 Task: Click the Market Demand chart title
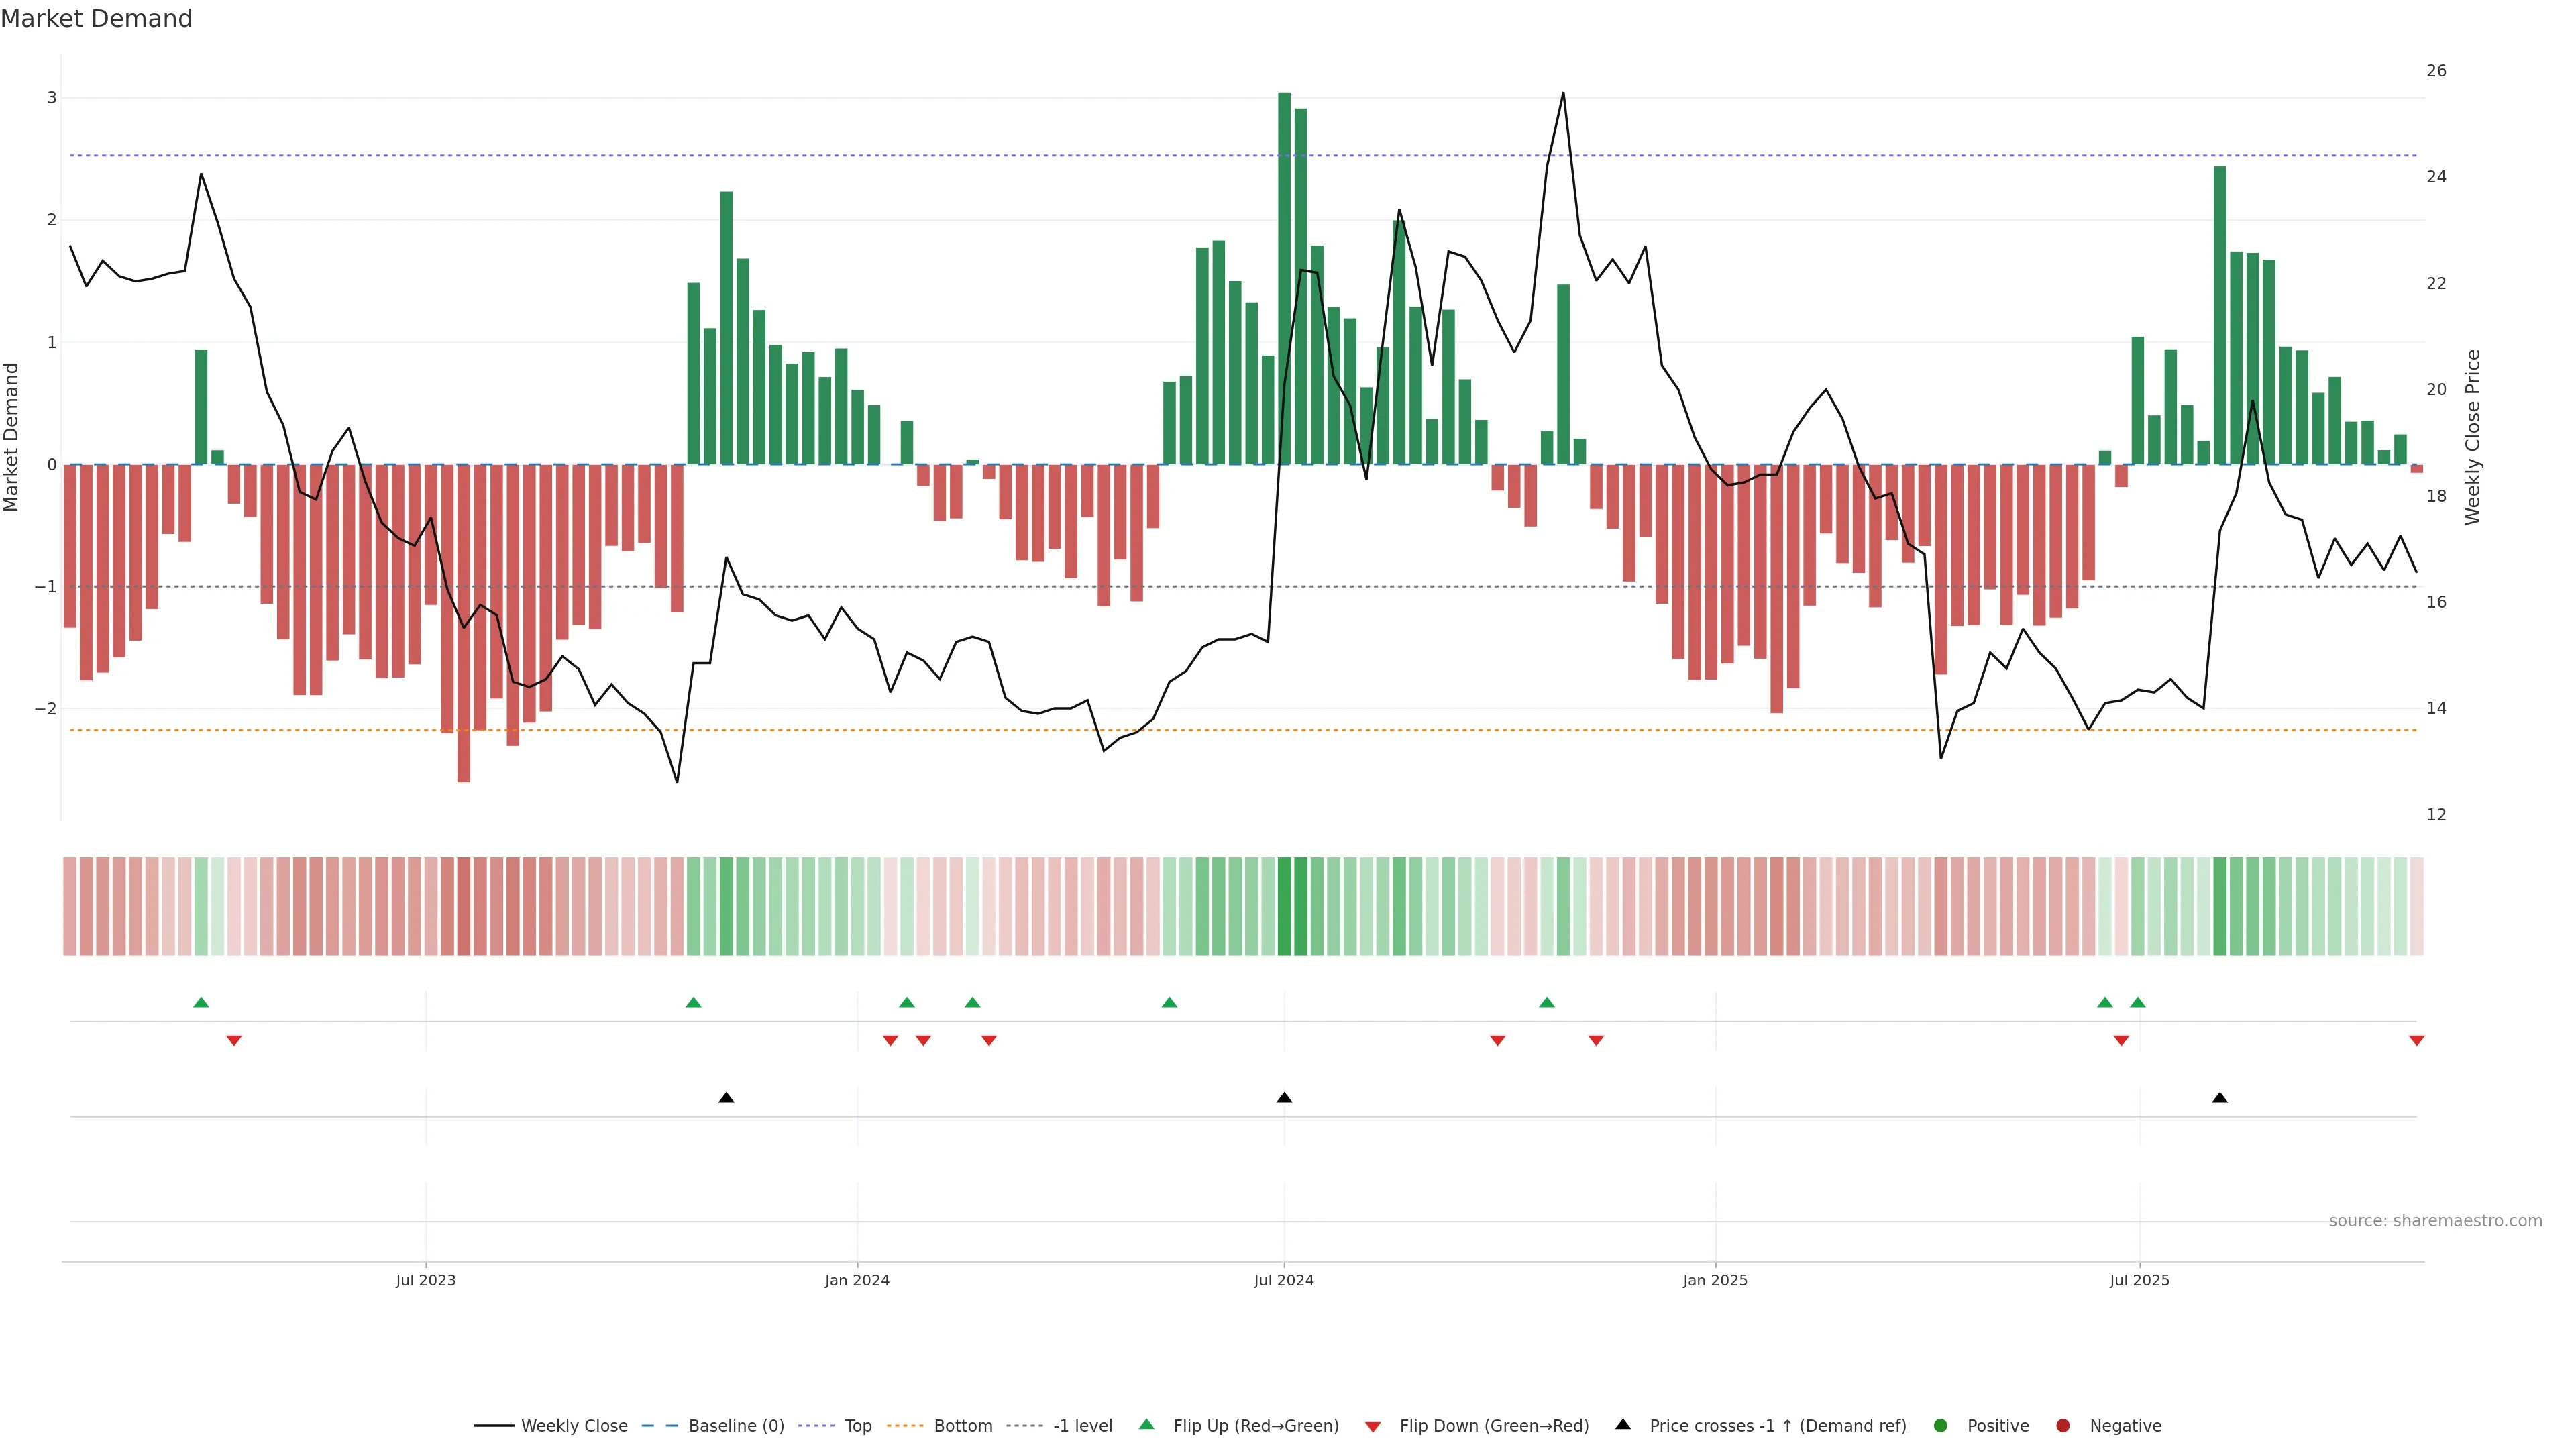pyautogui.click(x=96, y=19)
